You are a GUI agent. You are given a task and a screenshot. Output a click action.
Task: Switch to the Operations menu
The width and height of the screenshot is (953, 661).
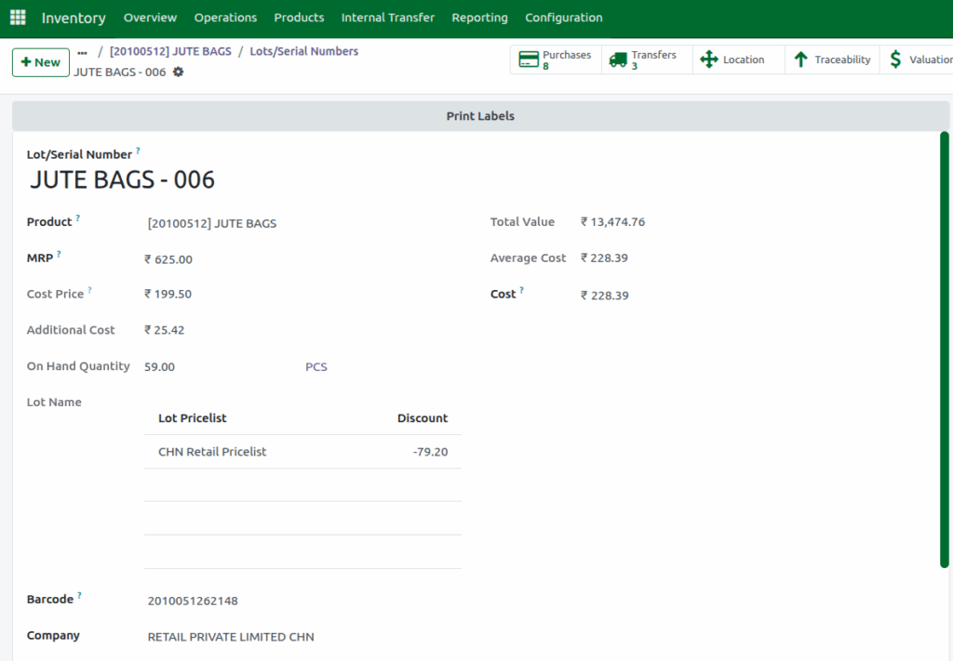(x=226, y=17)
